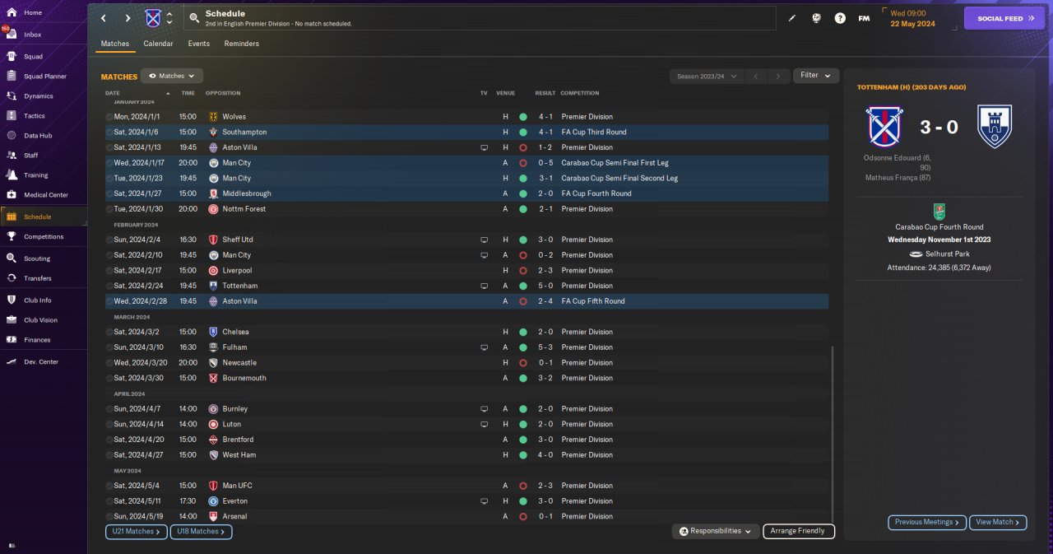
Task: Open the Inbox envelope icon
Action: [12, 35]
